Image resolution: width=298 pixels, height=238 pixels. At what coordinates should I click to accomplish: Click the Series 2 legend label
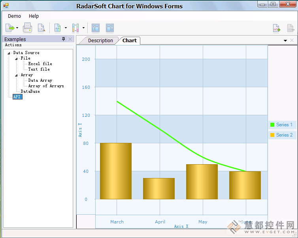tap(284, 135)
